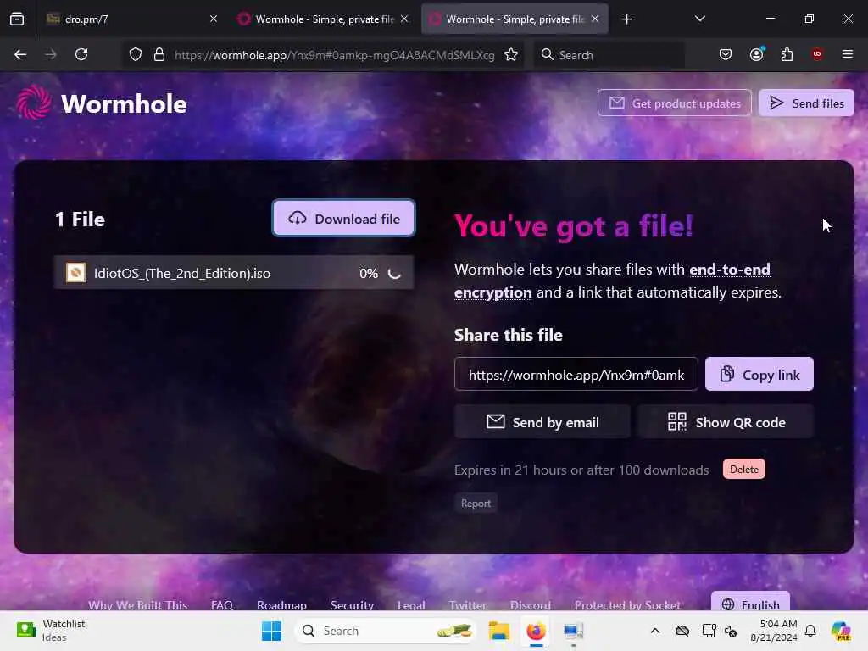
Task: Click the taskbar Search box
Action: [x=386, y=631]
